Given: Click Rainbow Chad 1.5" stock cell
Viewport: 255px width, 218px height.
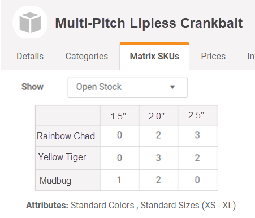Looking at the screenshot, I should click(x=119, y=135).
